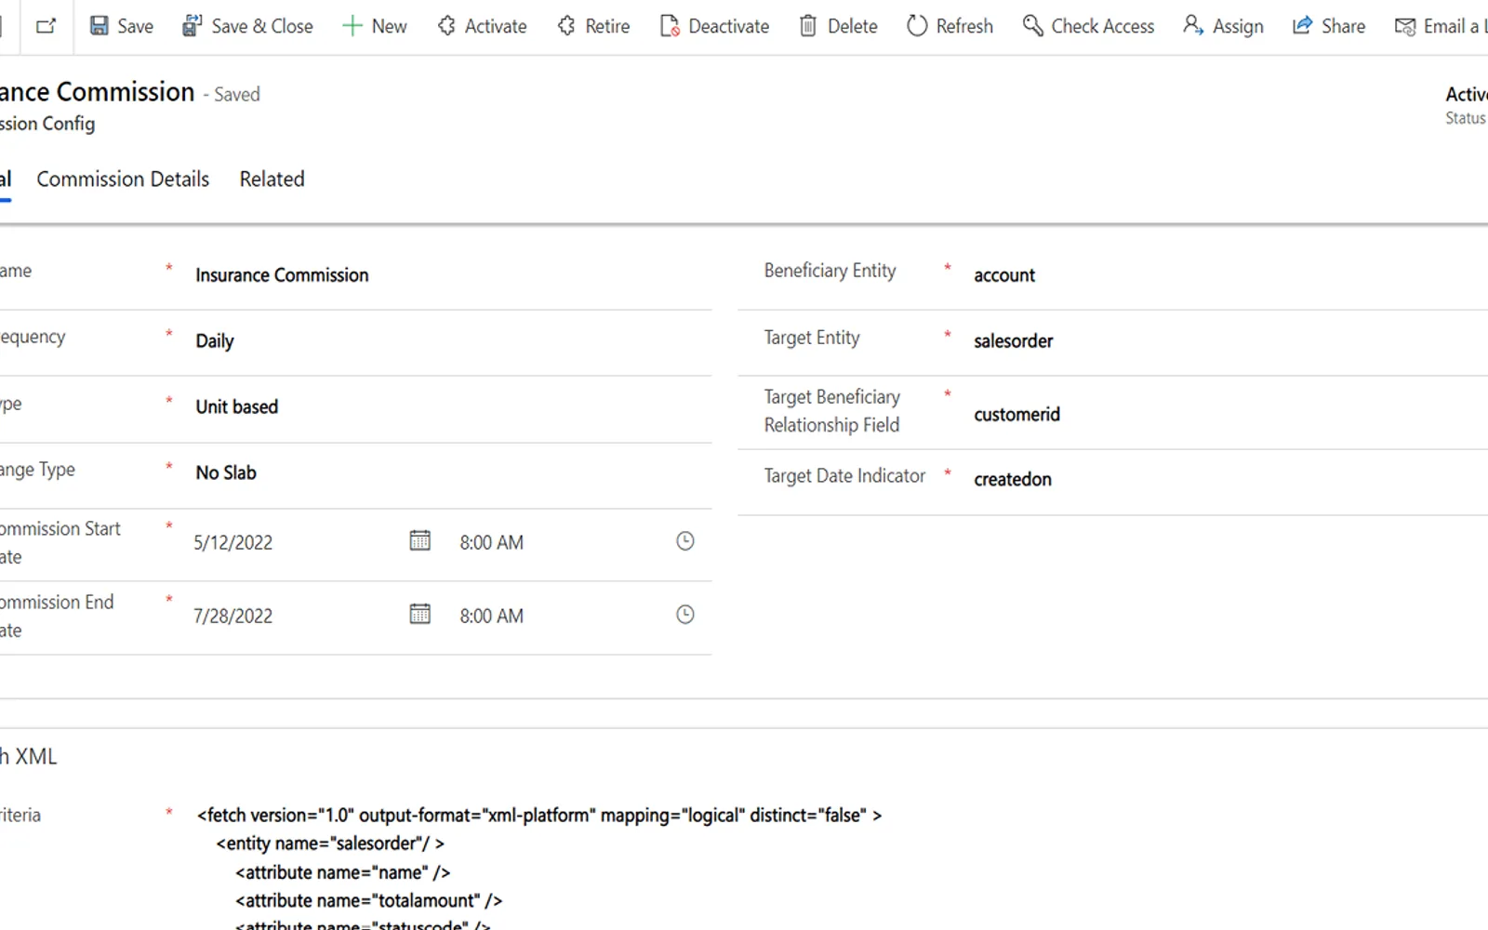
Task: Edit Beneficiary Entity field account
Action: (1228, 275)
